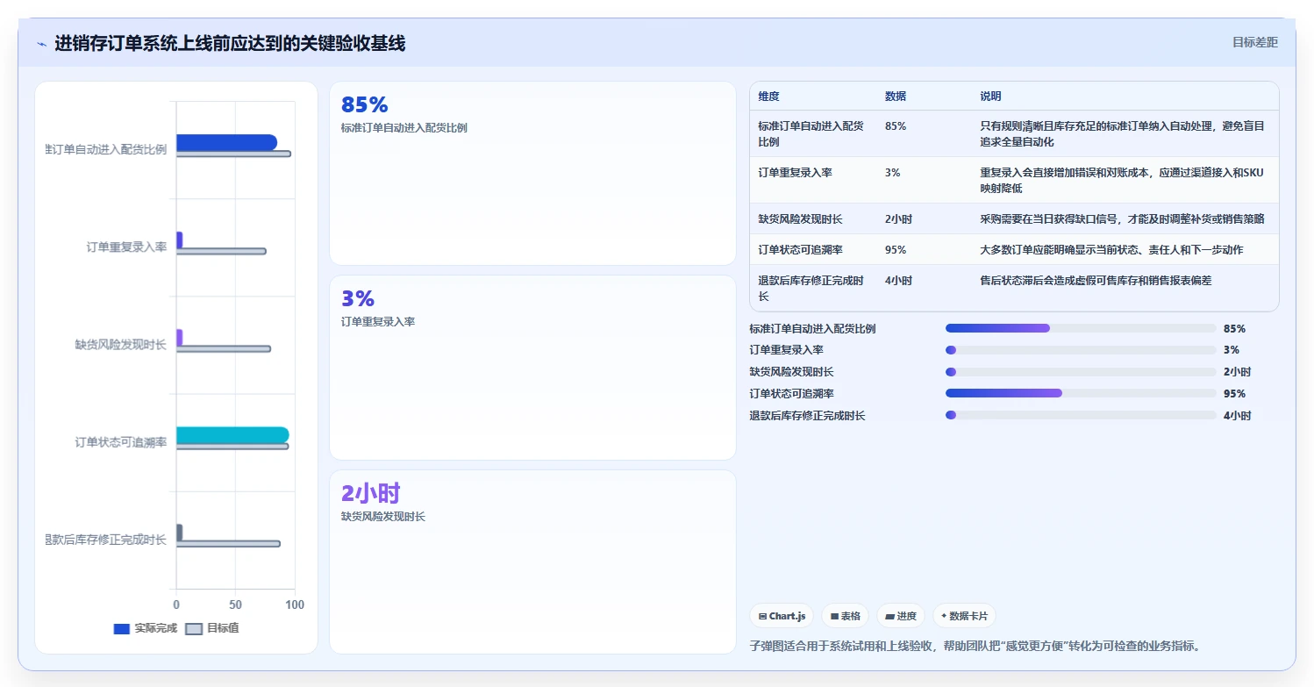Screen dimensions: 1314x687
Task: Toggle the 目标值 legend swatch
Action: click(194, 629)
